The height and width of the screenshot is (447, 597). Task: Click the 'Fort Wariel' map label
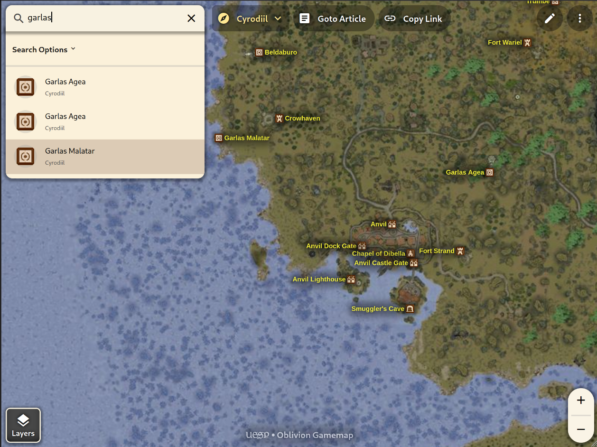coord(505,42)
